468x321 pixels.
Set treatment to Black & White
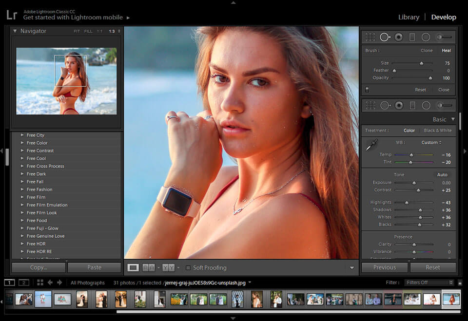437,131
